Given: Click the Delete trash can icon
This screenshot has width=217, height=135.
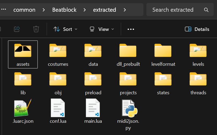Looking at the screenshot, I should click(36, 29).
